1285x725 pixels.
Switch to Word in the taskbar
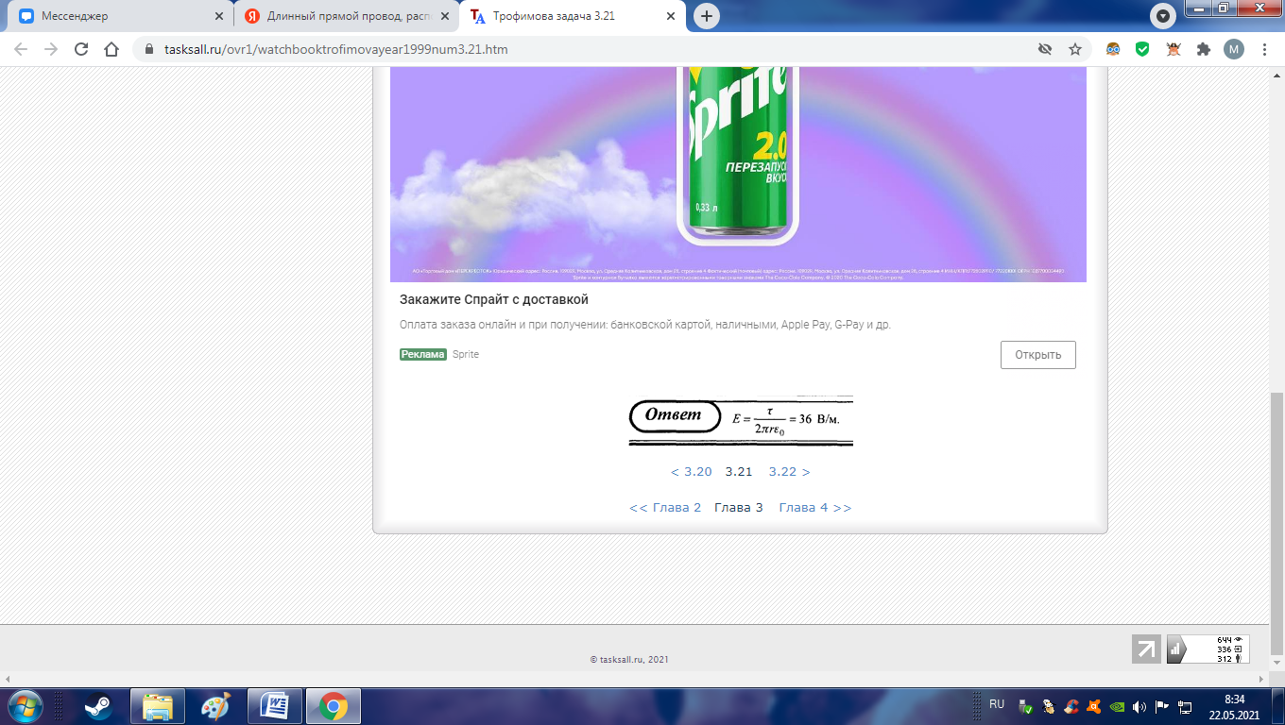pos(276,706)
